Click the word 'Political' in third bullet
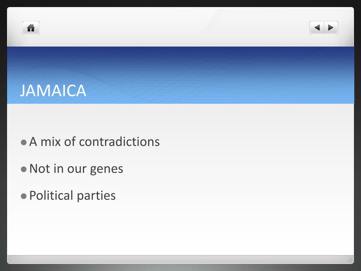Image resolution: width=361 pixels, height=271 pixels. click(51, 195)
